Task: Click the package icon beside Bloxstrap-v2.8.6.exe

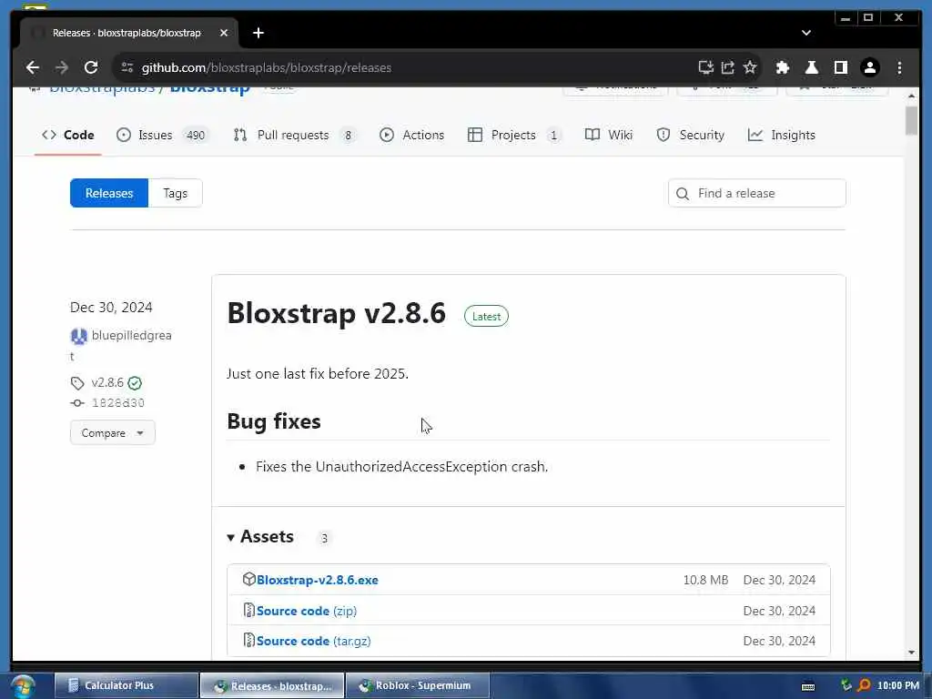Action: click(x=249, y=579)
